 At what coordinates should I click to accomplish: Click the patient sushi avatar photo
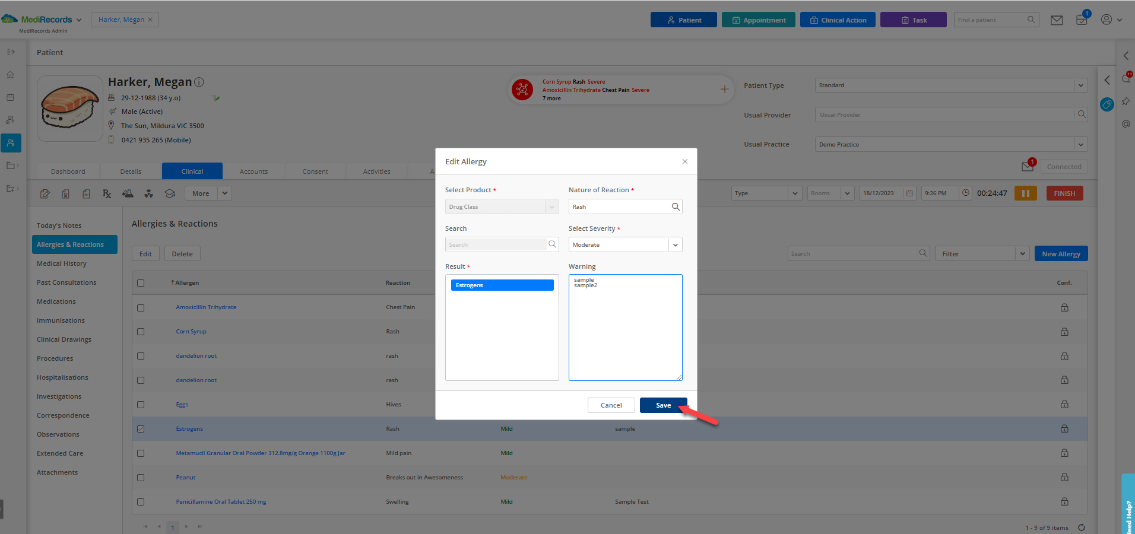(x=70, y=109)
